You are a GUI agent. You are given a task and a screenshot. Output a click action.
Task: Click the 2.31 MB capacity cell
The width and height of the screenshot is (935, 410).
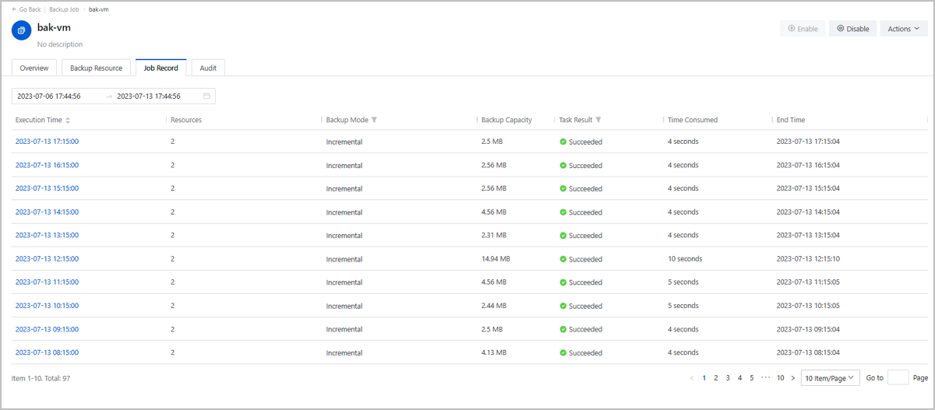(x=494, y=235)
